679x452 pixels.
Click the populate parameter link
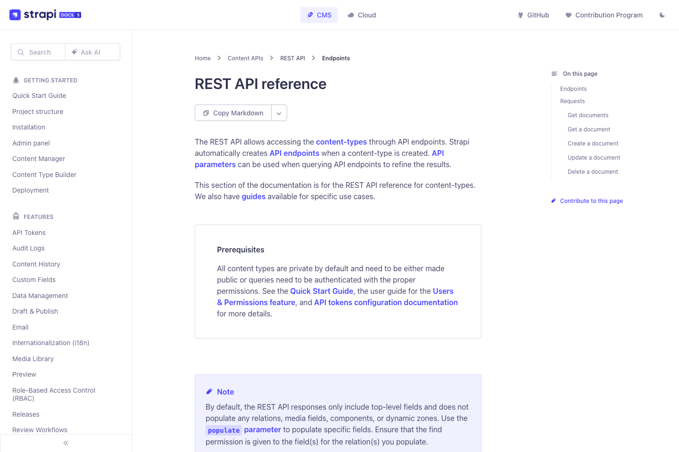262,429
